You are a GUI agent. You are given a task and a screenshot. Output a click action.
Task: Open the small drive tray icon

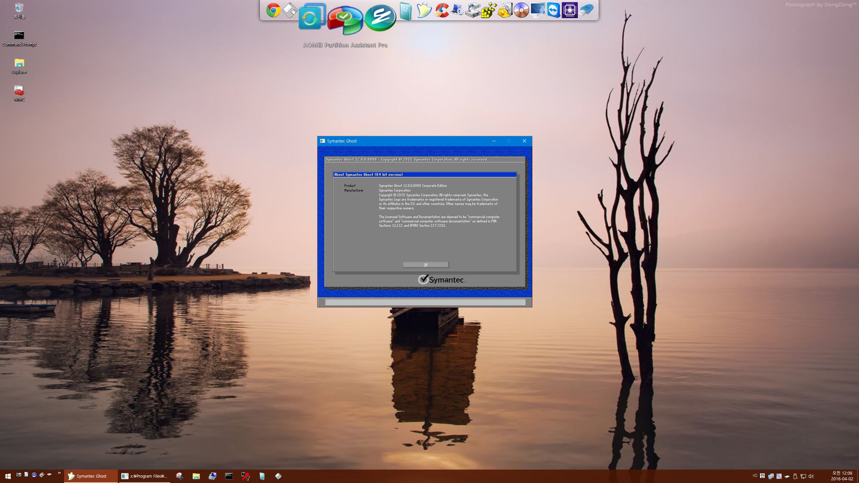(x=787, y=476)
